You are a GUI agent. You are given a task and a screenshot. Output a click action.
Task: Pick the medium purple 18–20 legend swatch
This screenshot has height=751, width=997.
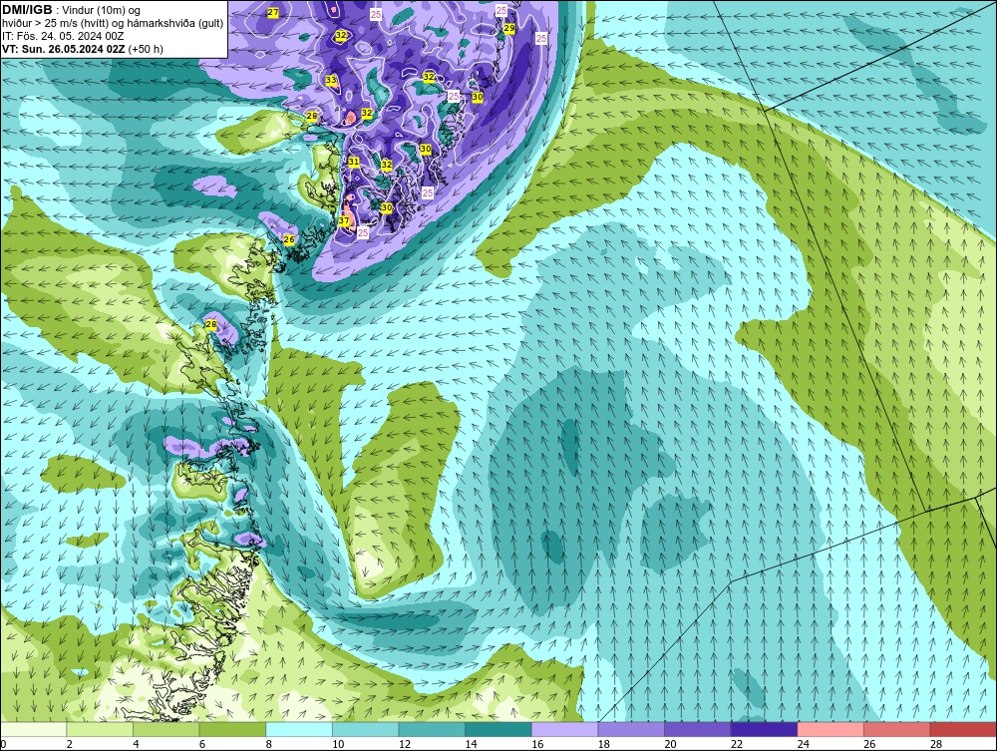point(631,729)
